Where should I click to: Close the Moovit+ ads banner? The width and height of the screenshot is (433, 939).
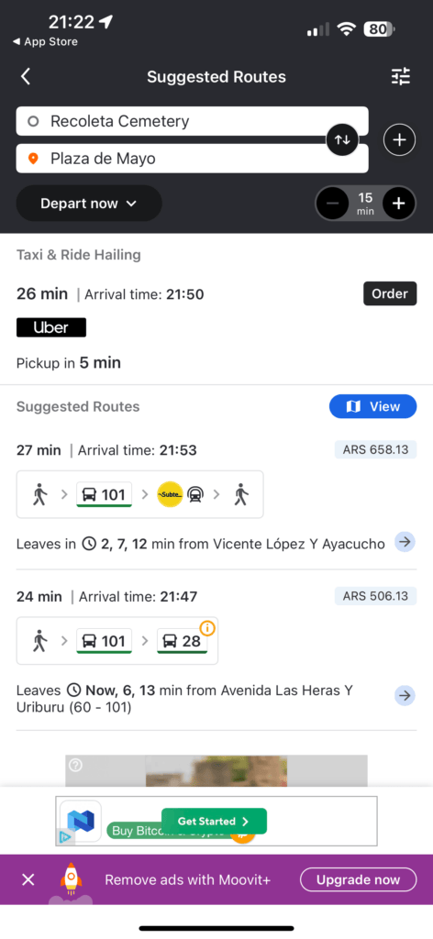click(x=28, y=879)
